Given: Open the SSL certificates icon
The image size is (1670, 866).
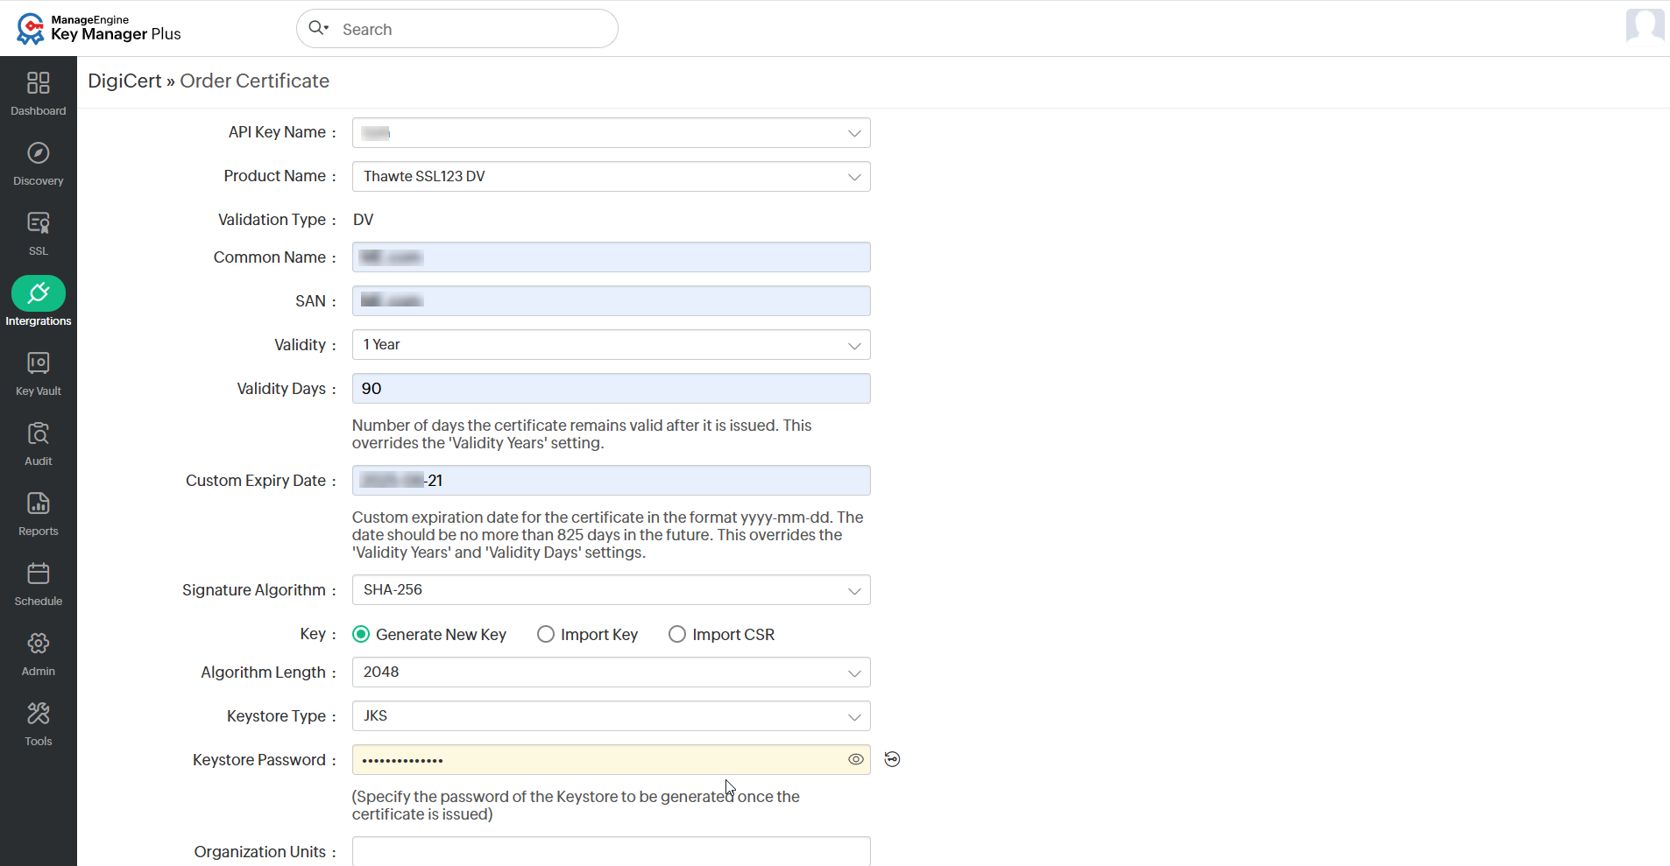Looking at the screenshot, I should (x=39, y=223).
